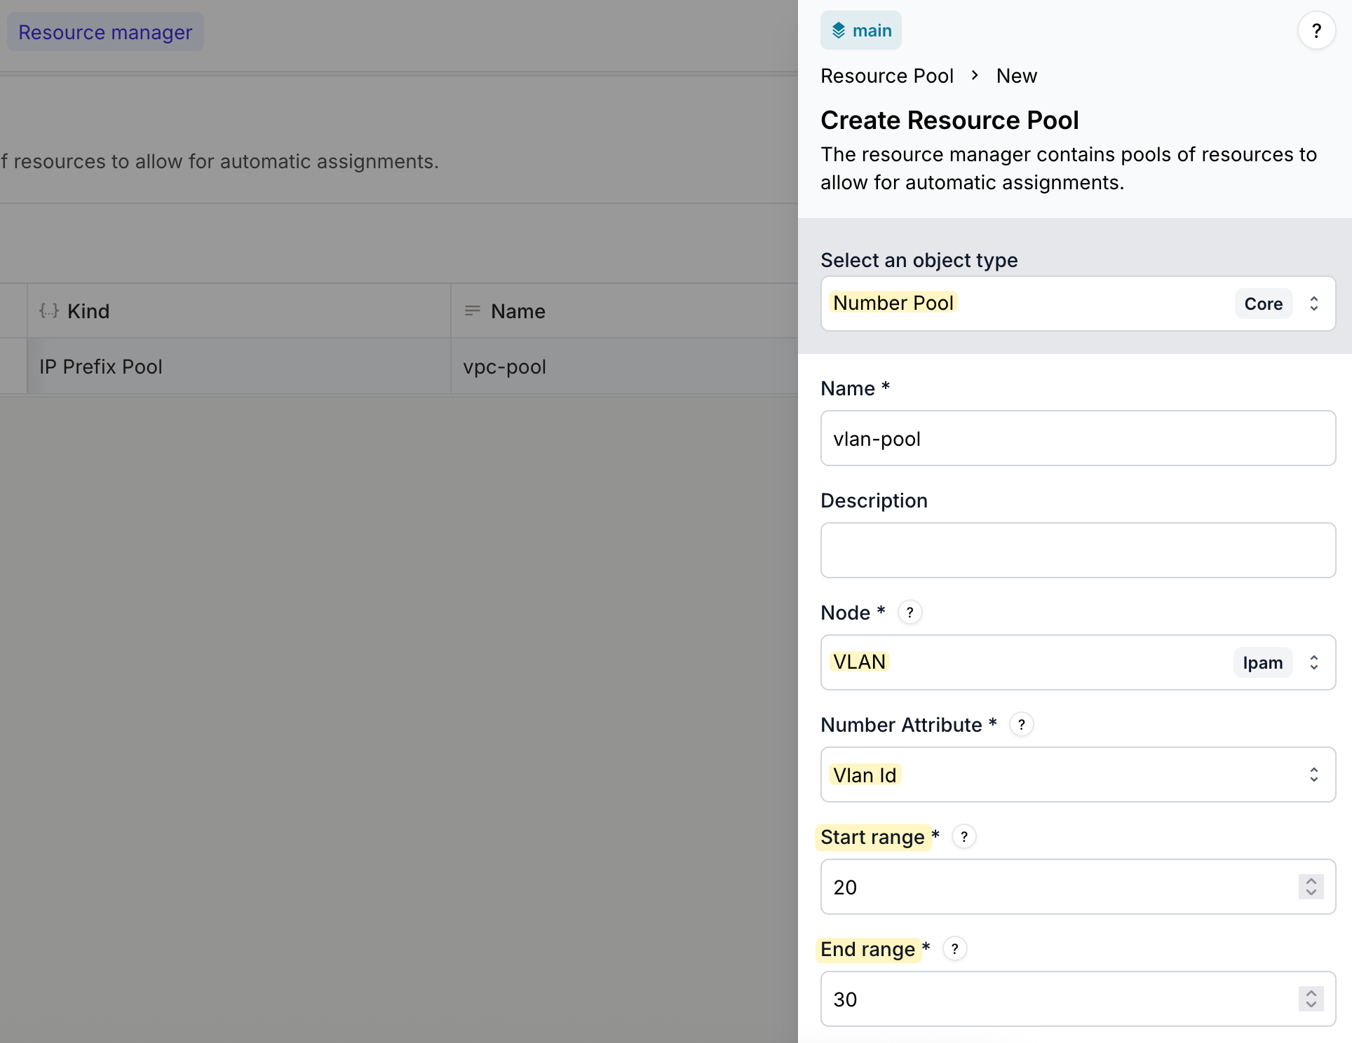
Task: Open Resource manager breadcrumb tab
Action: tap(105, 32)
